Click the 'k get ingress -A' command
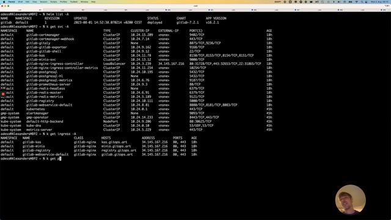391x220 pixels. 61,134
